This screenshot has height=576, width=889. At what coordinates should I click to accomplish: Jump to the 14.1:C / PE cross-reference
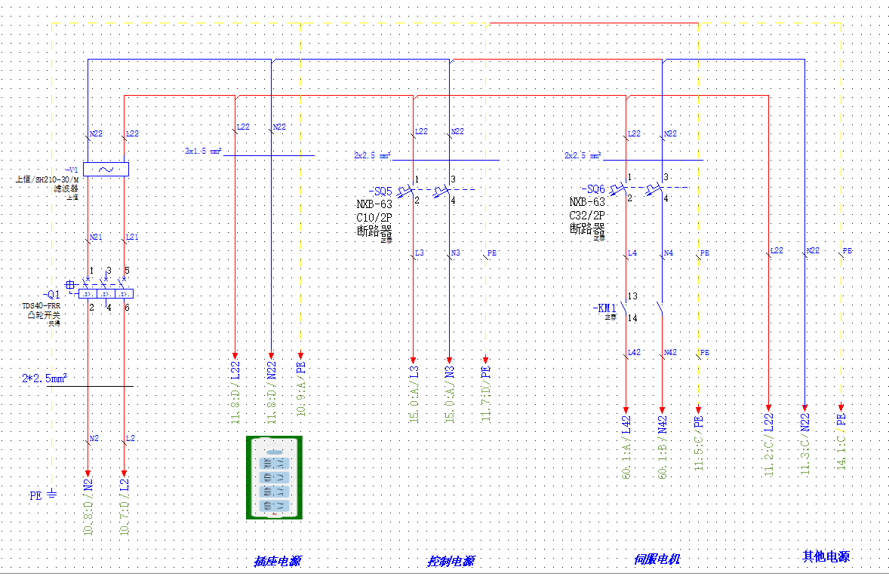pos(841,441)
